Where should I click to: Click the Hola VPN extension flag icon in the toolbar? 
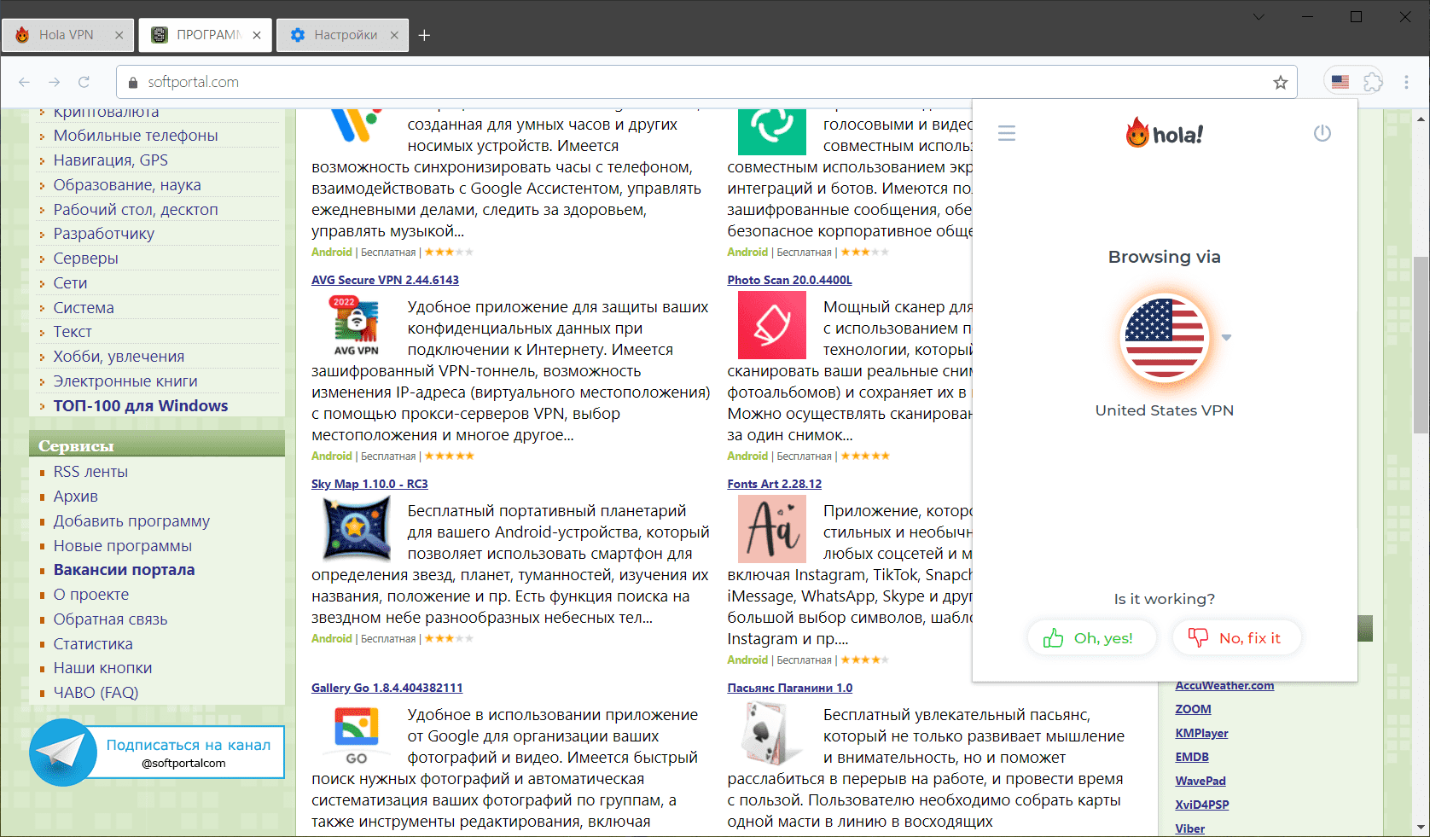pyautogui.click(x=1340, y=82)
